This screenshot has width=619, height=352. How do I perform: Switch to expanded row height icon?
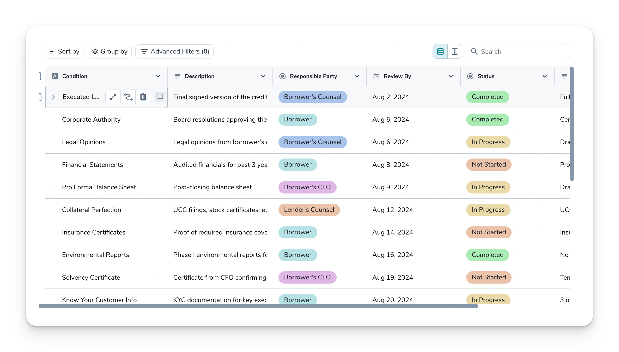(x=455, y=51)
